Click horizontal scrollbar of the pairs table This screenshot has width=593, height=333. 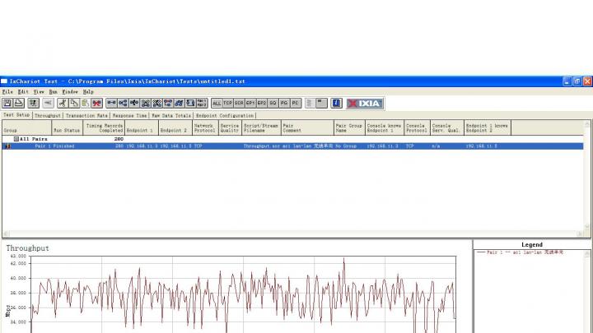pyautogui.click(x=292, y=234)
